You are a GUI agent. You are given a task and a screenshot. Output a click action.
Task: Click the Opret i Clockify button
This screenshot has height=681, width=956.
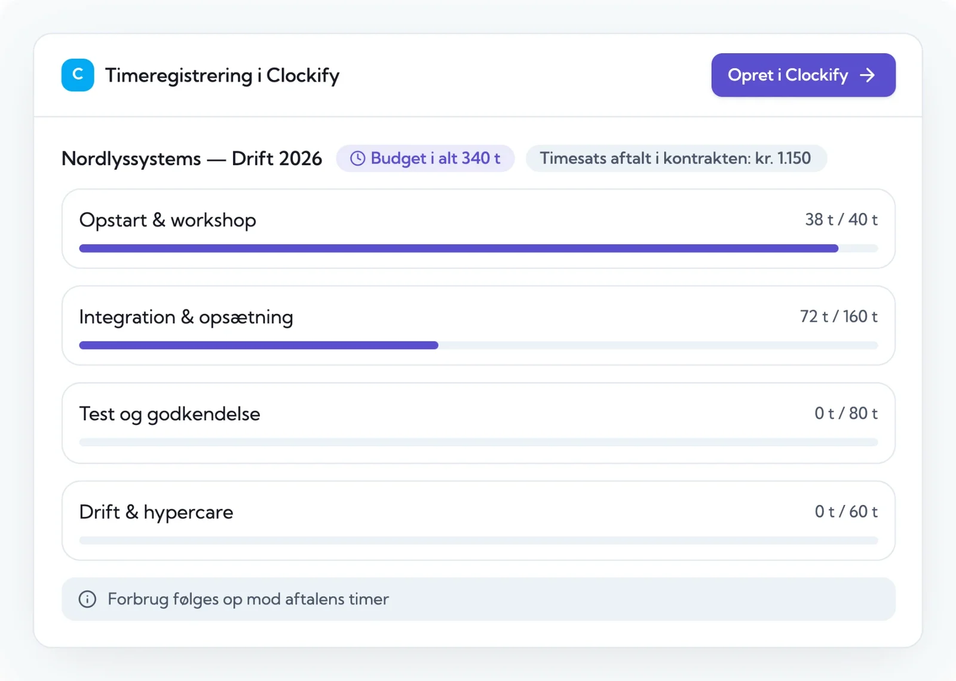click(x=803, y=75)
